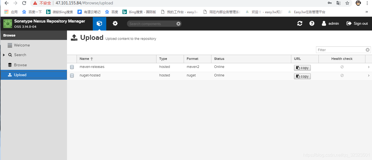Expand maven-releases row chevron

pos(368,67)
